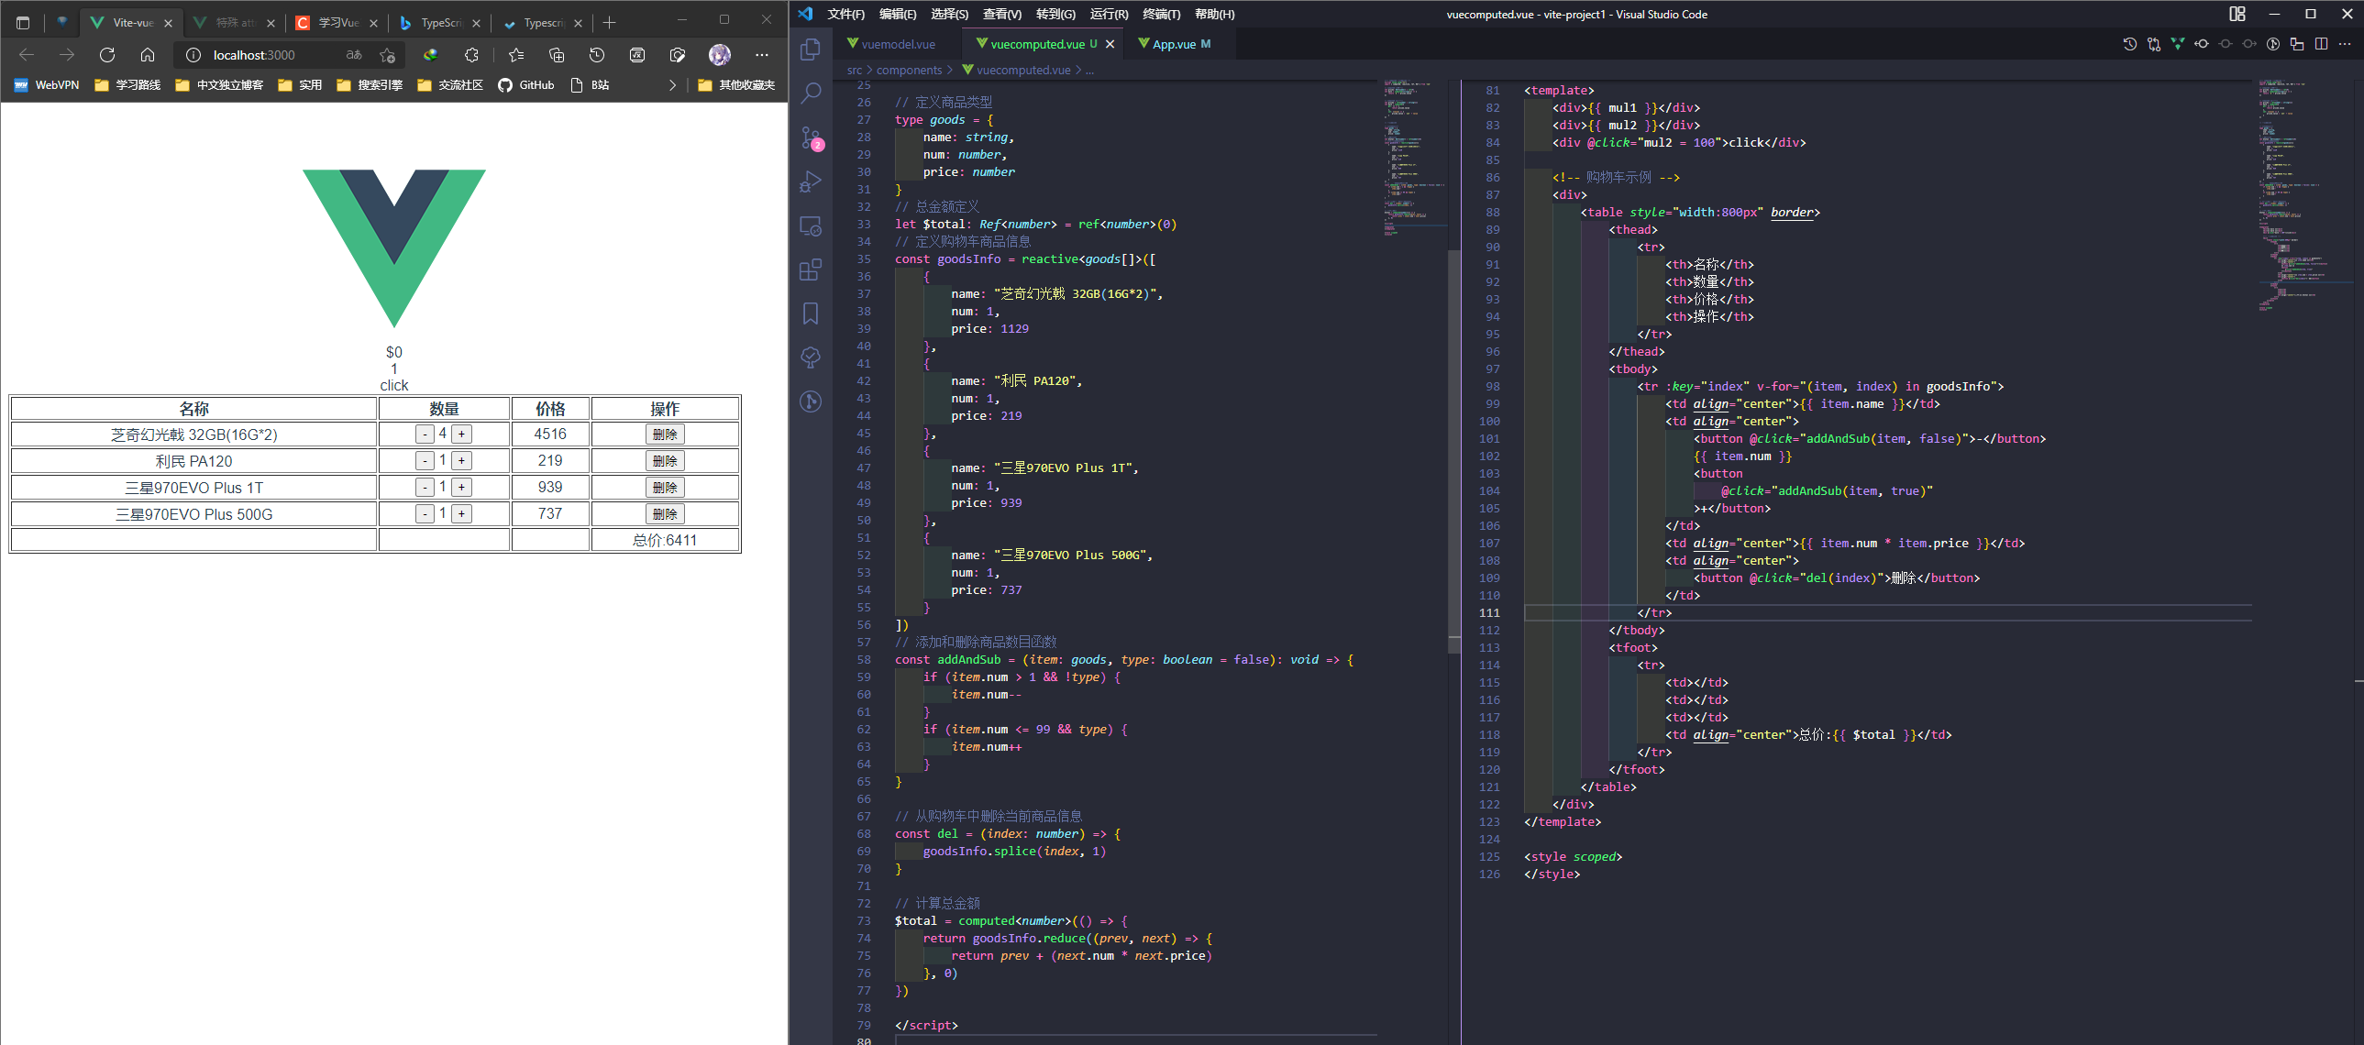Open 其他收藏夹 bookmarks folder
The image size is (2364, 1045).
tap(736, 84)
